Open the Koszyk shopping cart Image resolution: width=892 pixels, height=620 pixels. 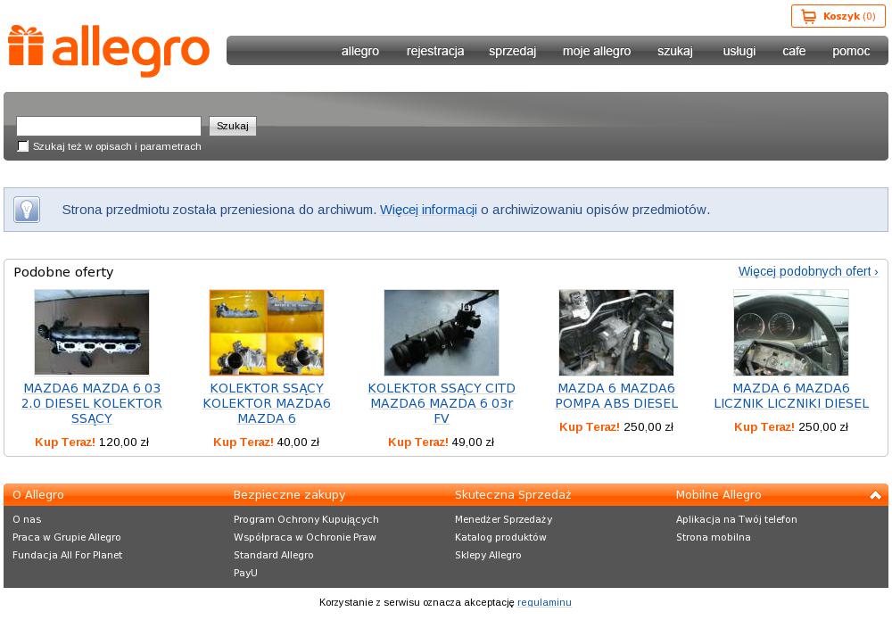coord(838,16)
